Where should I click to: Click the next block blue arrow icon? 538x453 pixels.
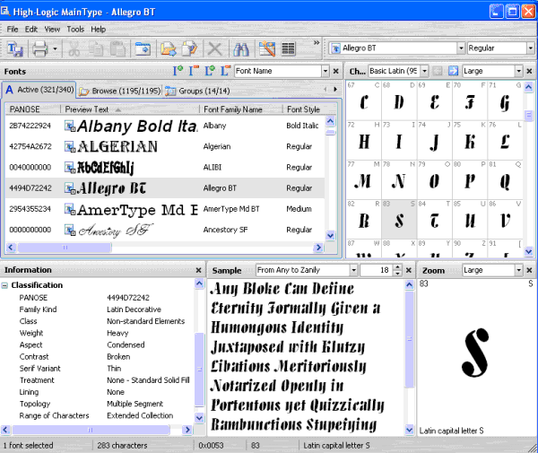point(453,71)
